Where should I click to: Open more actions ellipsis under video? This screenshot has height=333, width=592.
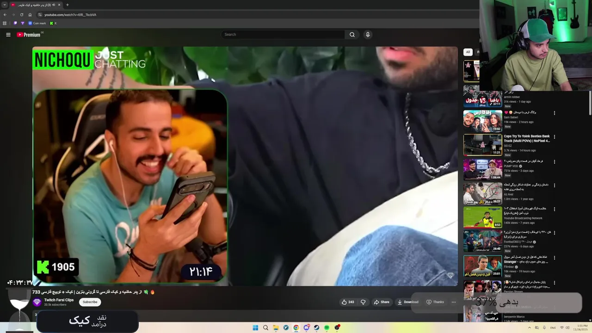click(x=453, y=302)
